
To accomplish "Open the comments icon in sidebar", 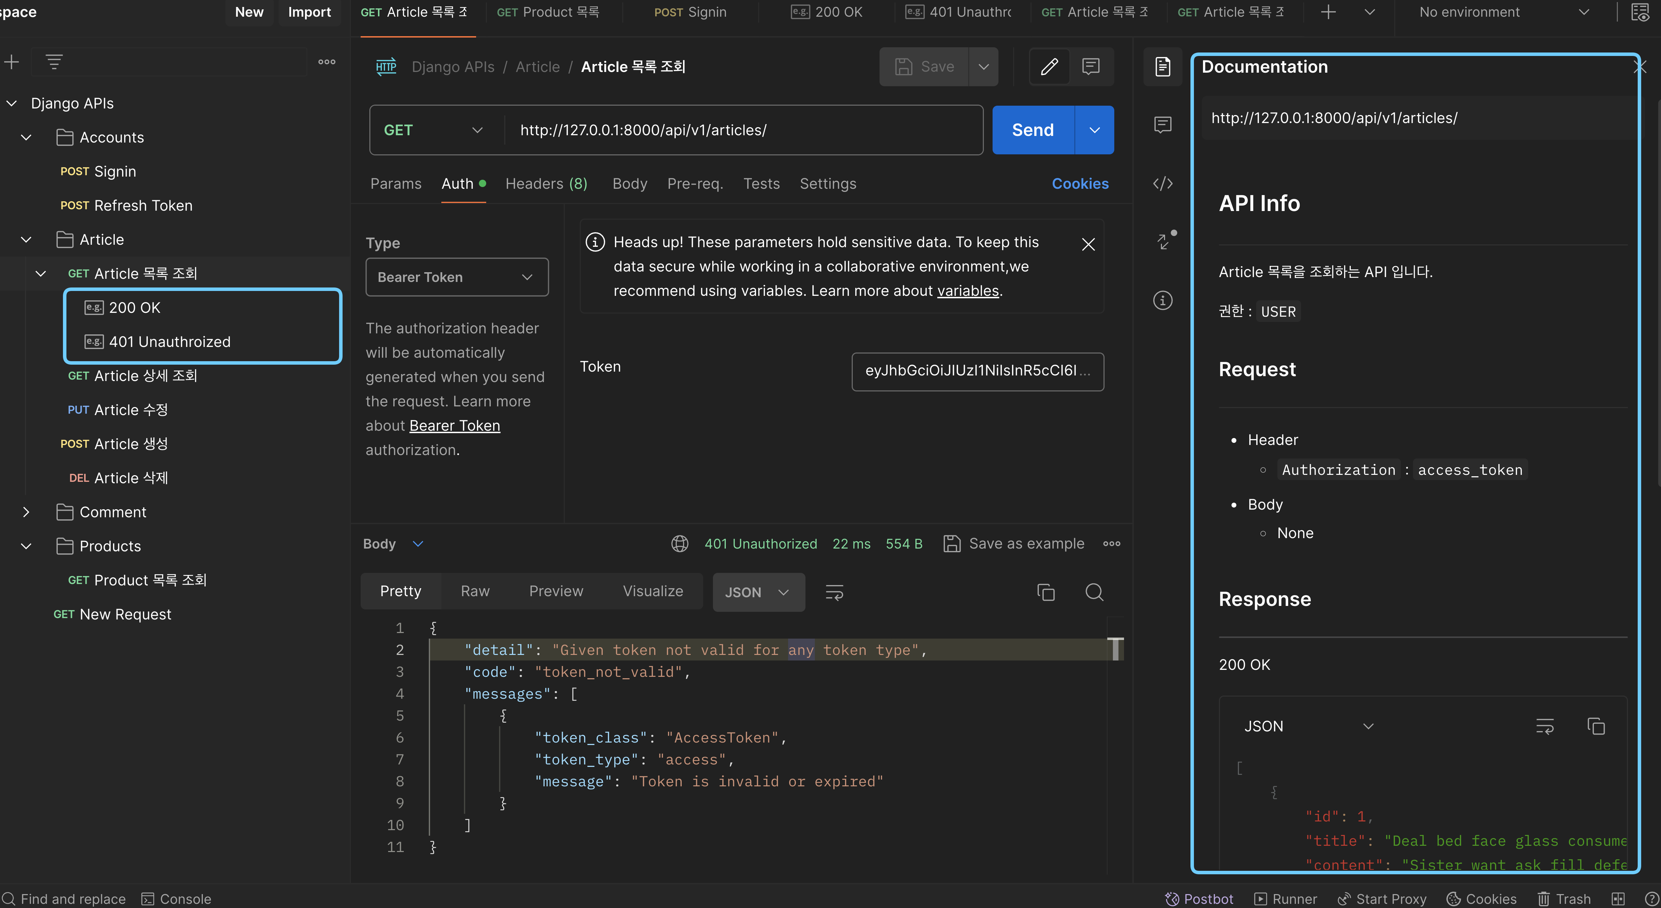I will [1163, 124].
